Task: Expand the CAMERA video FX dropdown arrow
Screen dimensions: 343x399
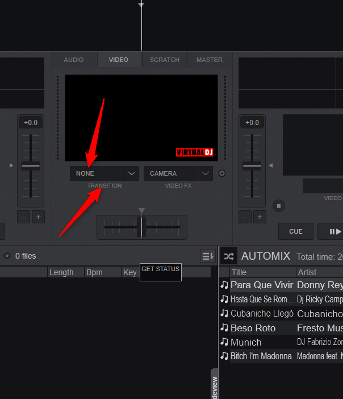Action: (x=206, y=173)
